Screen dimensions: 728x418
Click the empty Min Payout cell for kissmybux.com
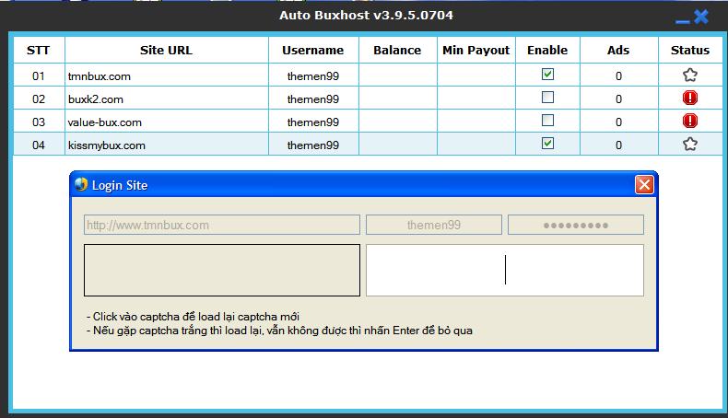coord(476,145)
